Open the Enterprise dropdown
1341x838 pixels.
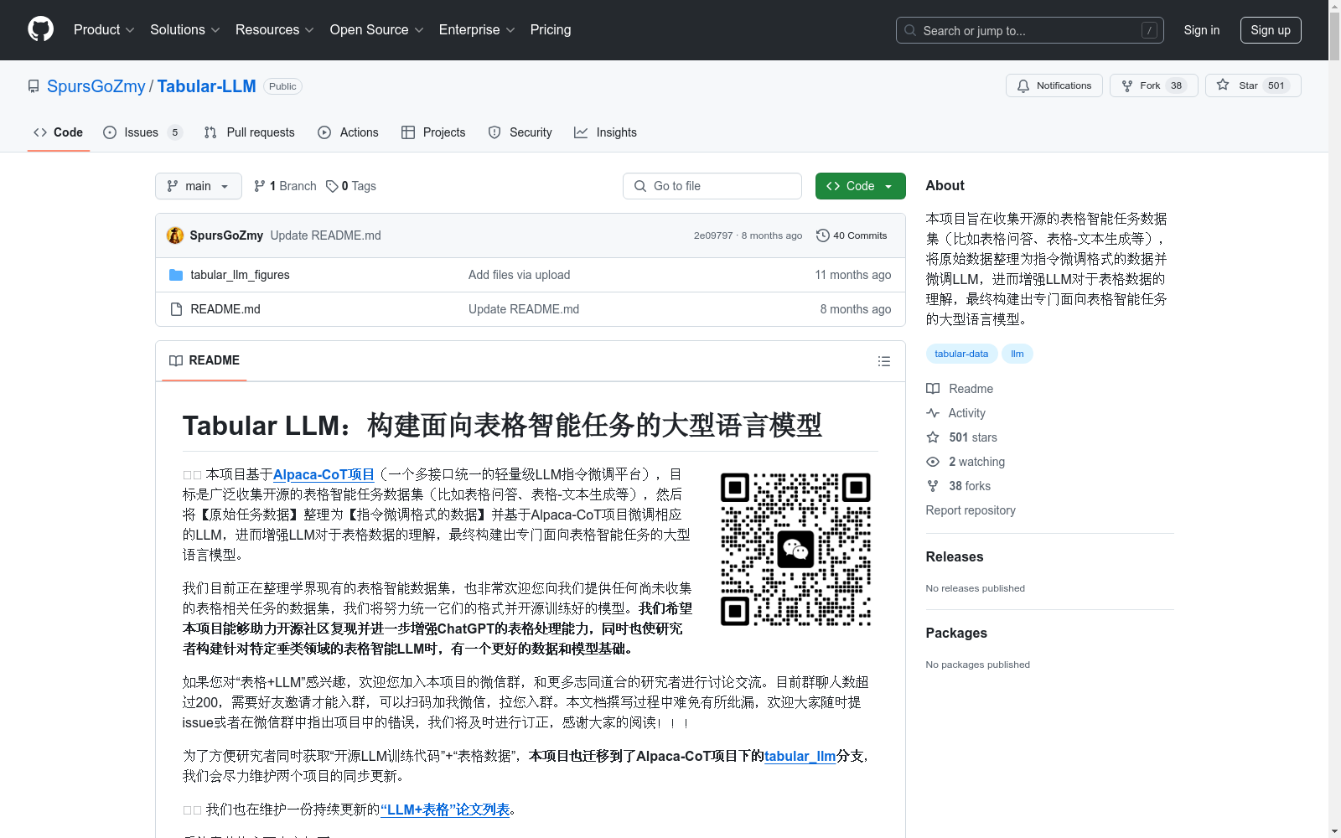477,30
